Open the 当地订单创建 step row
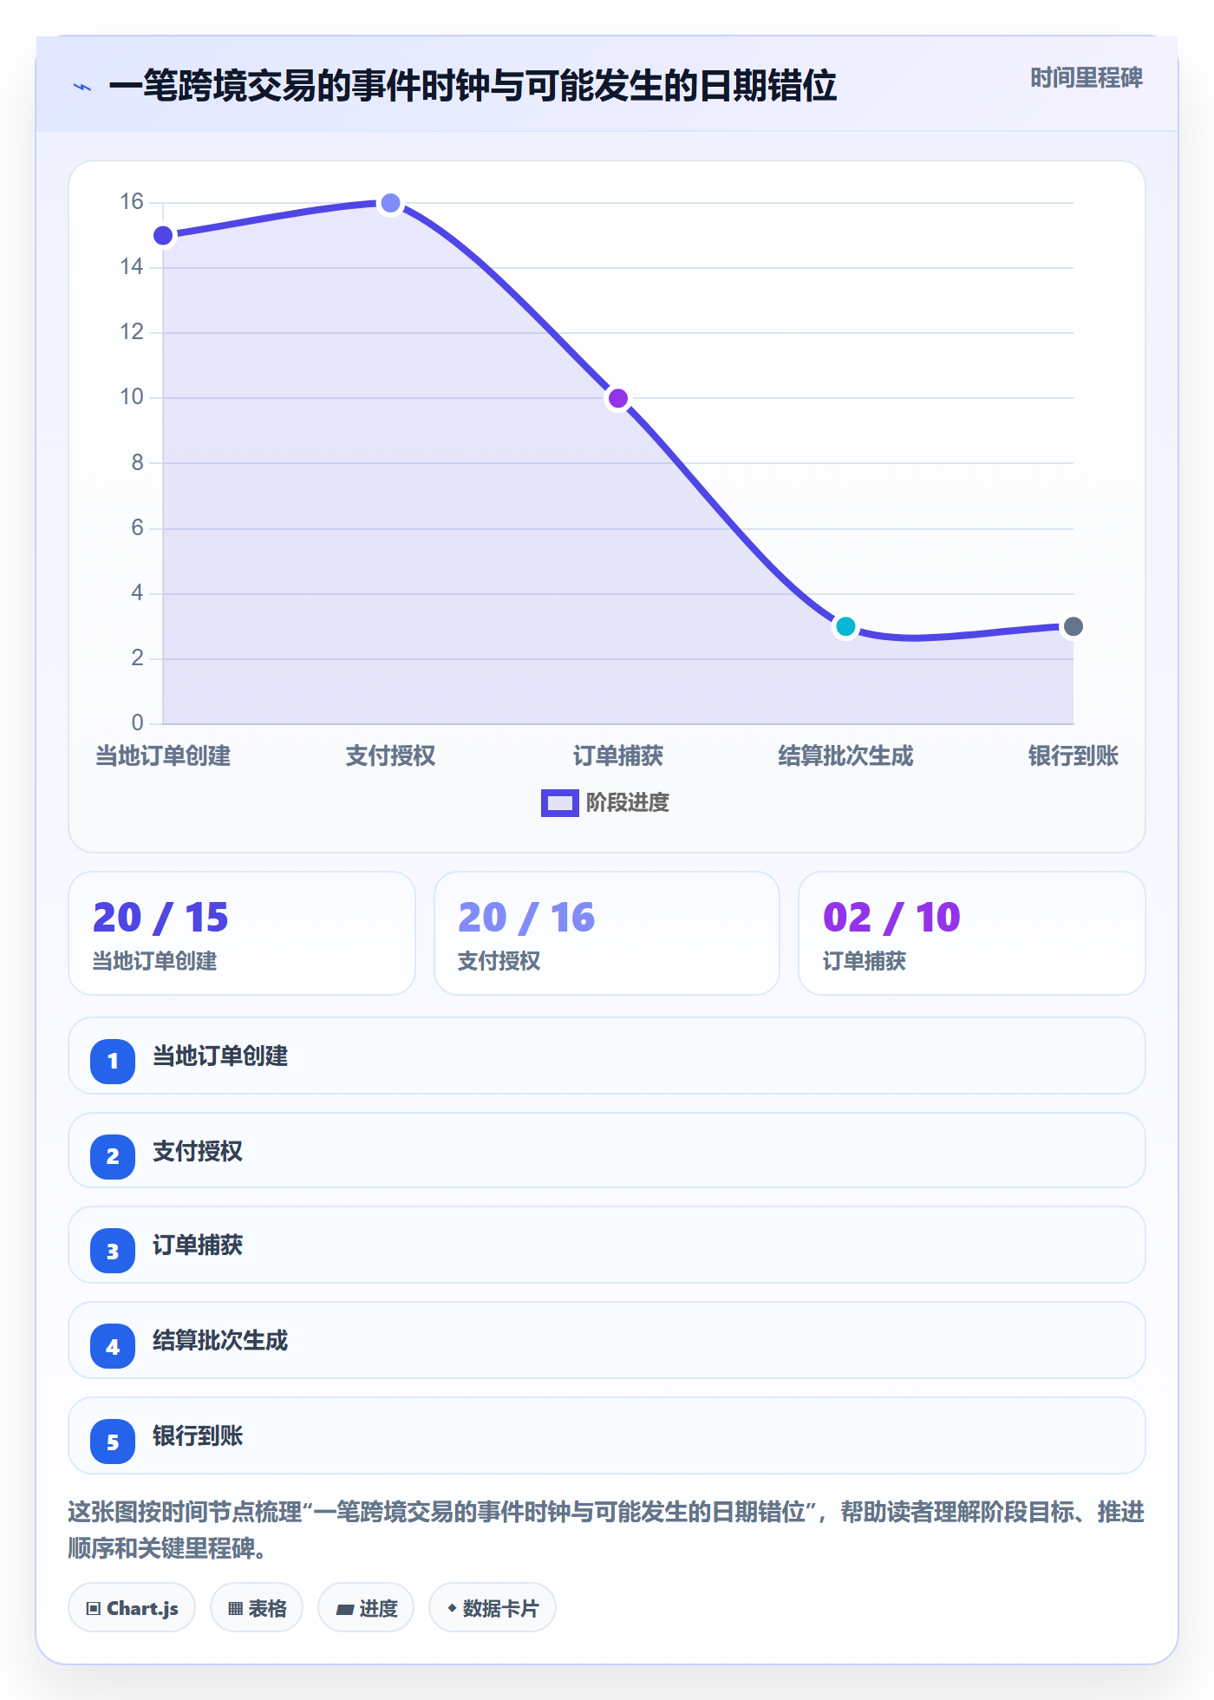 pyautogui.click(x=607, y=1056)
